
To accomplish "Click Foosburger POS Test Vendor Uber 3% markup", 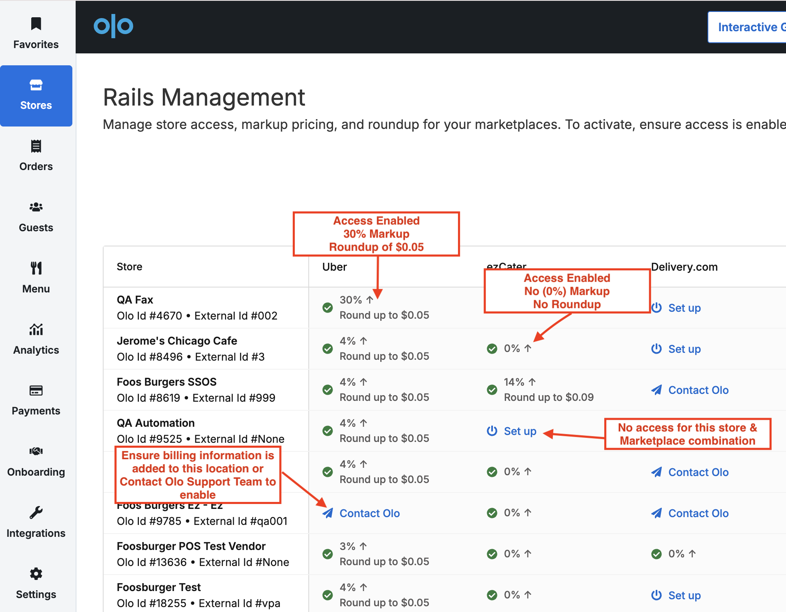I will (353, 546).
